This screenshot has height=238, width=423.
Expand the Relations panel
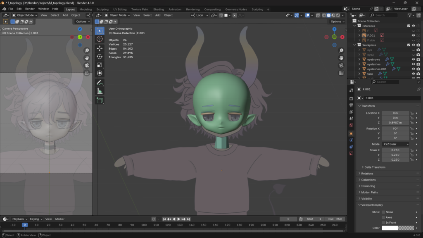click(367, 174)
